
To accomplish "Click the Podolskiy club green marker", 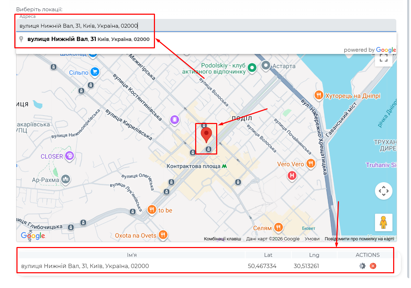I will 251,67.
